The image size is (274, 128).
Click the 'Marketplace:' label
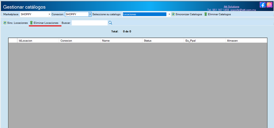click(11, 14)
